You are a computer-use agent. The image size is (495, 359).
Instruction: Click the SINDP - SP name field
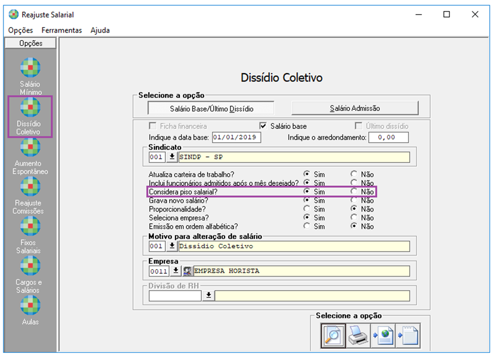pyautogui.click(x=294, y=157)
